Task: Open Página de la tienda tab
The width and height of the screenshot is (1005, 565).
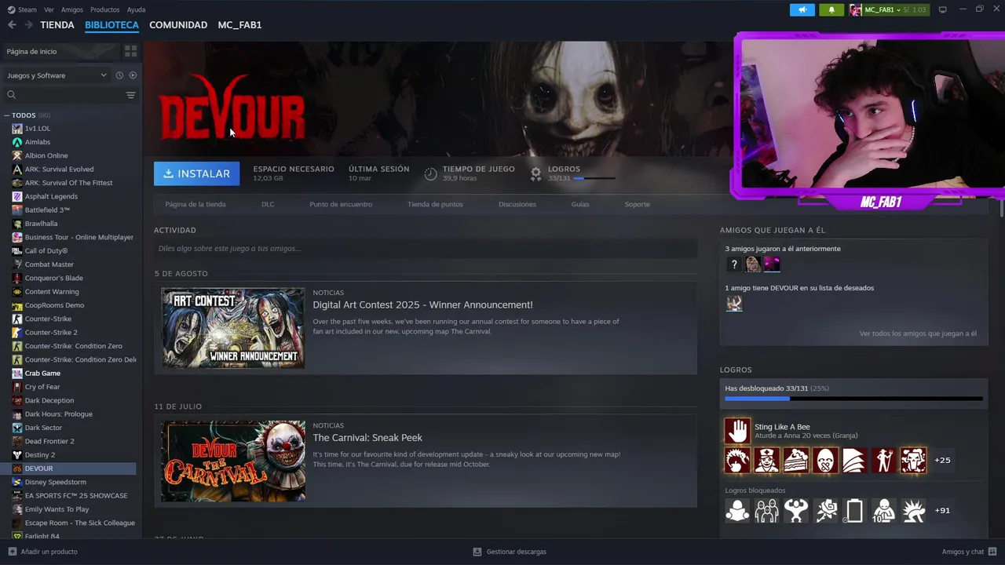Action: (x=196, y=204)
